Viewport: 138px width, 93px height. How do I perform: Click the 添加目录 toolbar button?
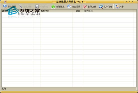point(10,7)
